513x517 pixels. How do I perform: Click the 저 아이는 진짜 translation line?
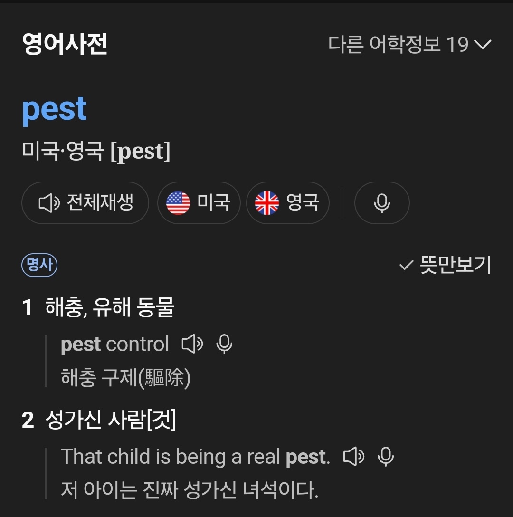(189, 490)
